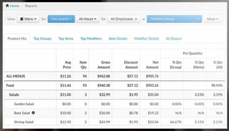
Task: Click the 3.23% value in Salads row
Action: pos(199,95)
